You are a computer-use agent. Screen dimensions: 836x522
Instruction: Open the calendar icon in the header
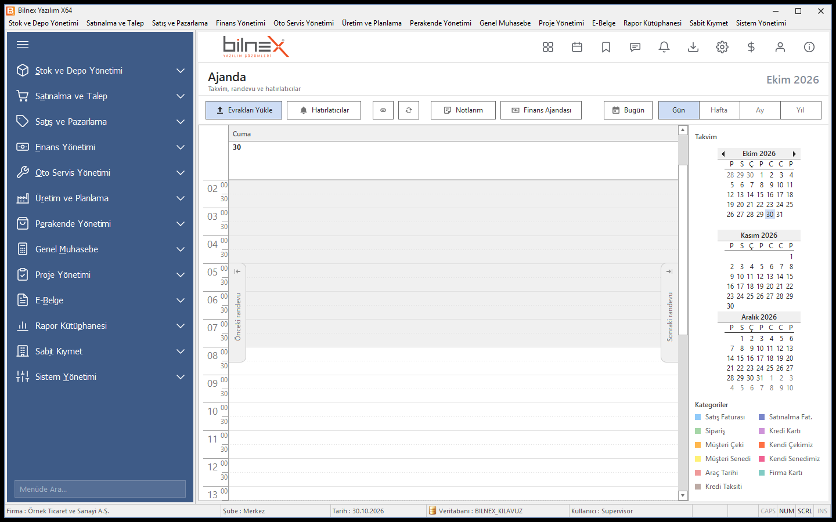577,47
